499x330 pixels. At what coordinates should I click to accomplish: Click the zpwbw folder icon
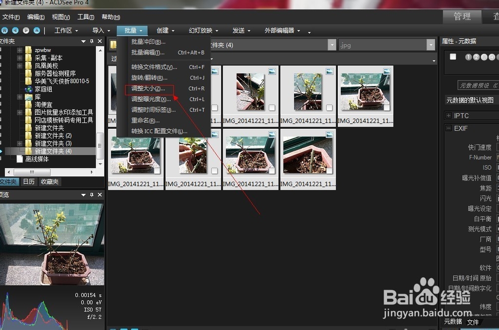click(x=28, y=50)
